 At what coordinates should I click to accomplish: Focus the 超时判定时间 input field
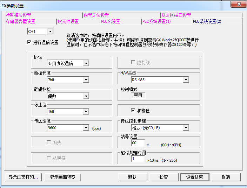point(138,159)
